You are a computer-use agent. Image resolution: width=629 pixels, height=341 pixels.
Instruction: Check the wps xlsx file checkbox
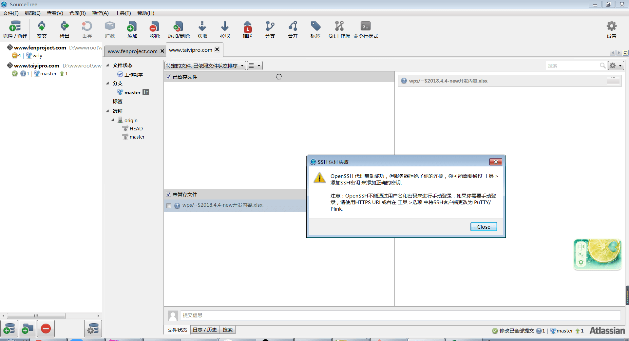(169, 206)
